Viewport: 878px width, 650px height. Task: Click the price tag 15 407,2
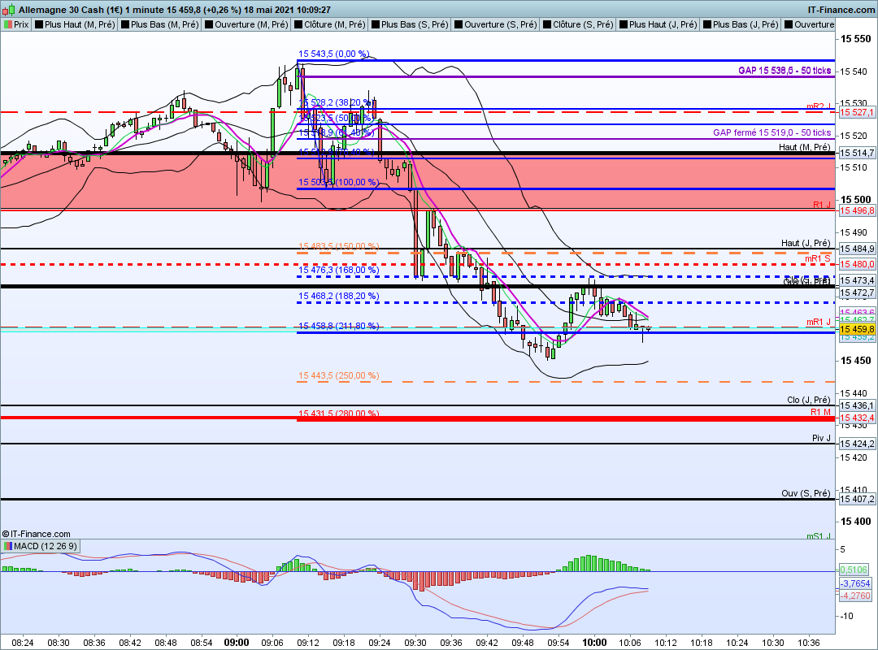coord(857,499)
